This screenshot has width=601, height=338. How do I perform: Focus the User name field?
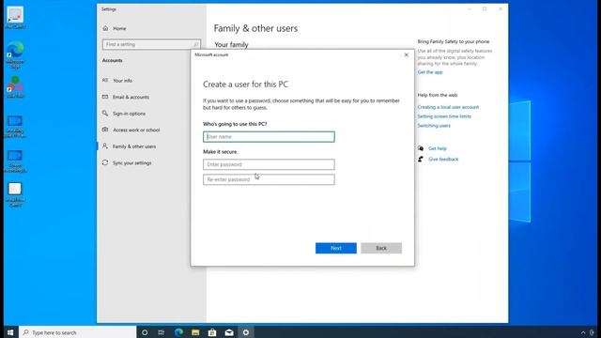269,137
